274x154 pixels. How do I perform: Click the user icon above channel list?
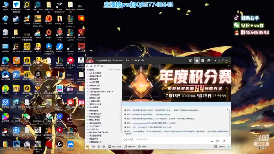(87, 66)
